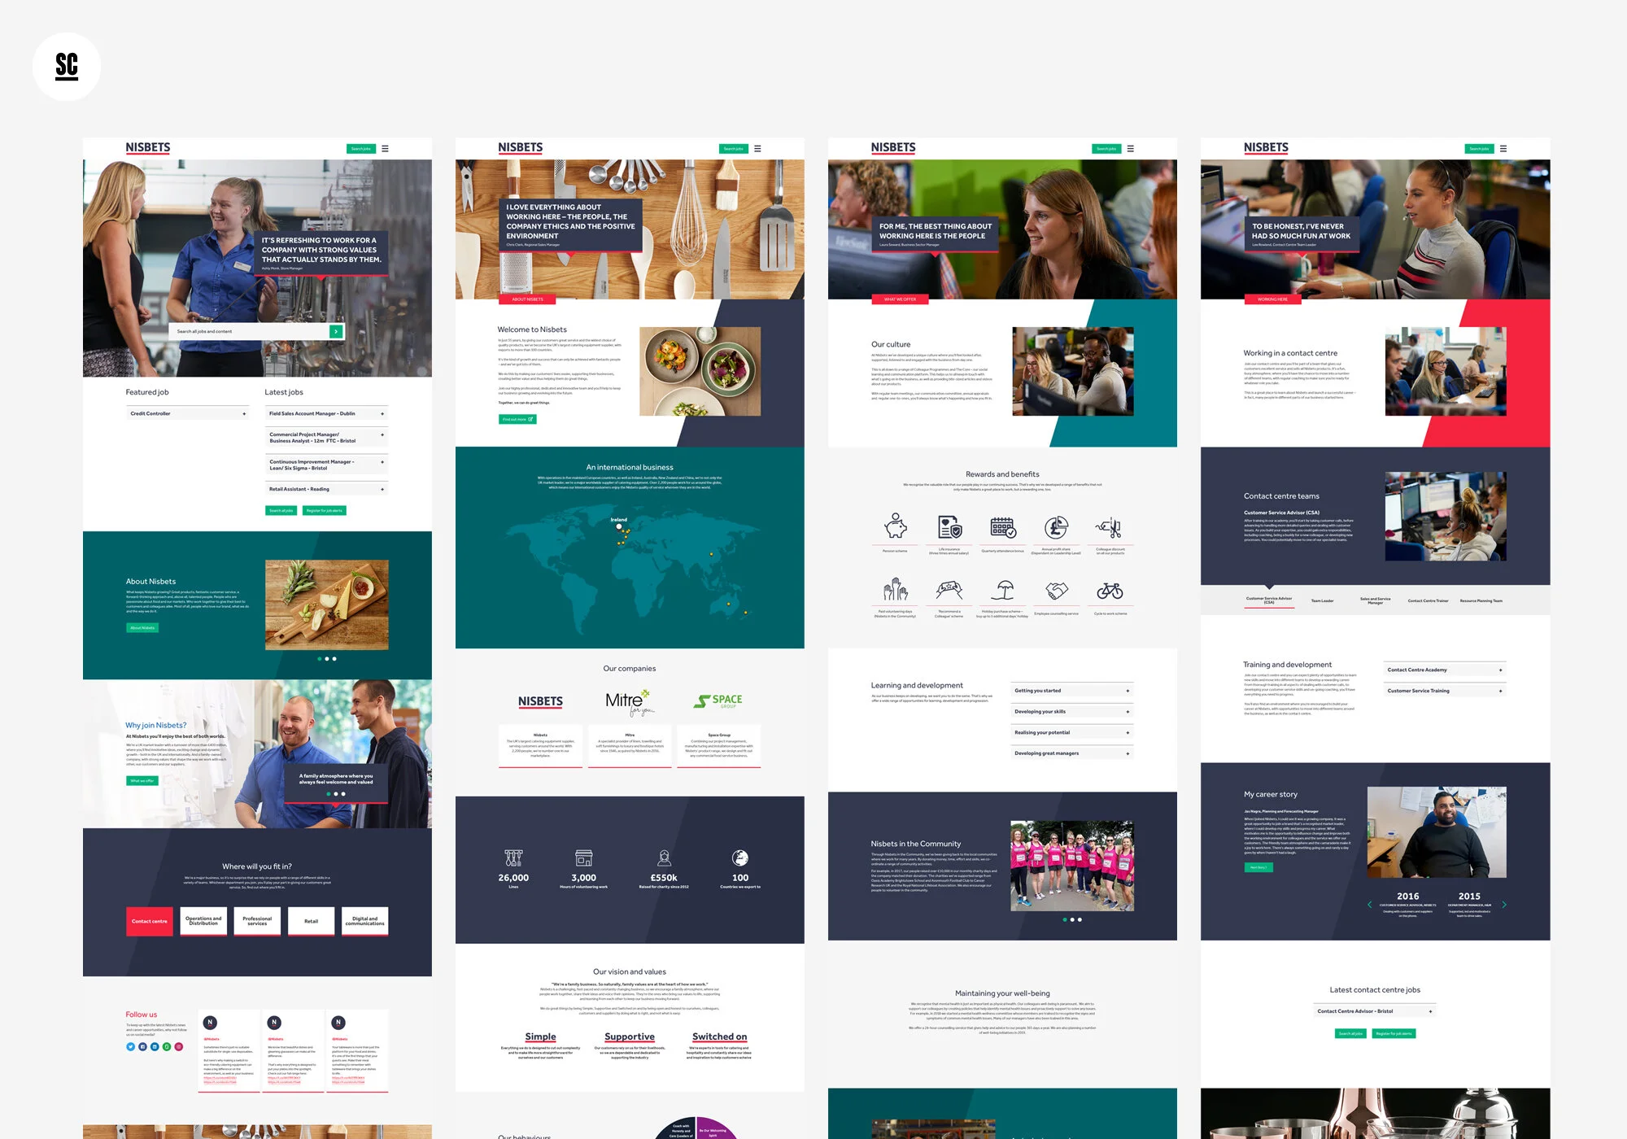Open the Instagram icon under Follow us
This screenshot has height=1139, width=1627.
[179, 1046]
